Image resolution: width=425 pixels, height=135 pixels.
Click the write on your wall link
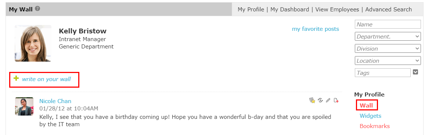click(46, 79)
